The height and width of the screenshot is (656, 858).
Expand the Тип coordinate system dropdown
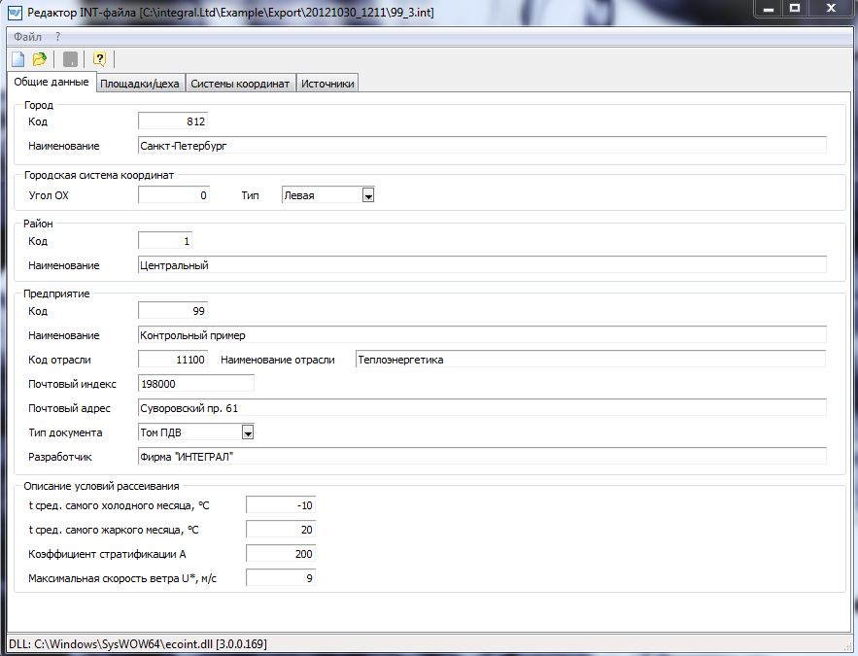(x=368, y=195)
